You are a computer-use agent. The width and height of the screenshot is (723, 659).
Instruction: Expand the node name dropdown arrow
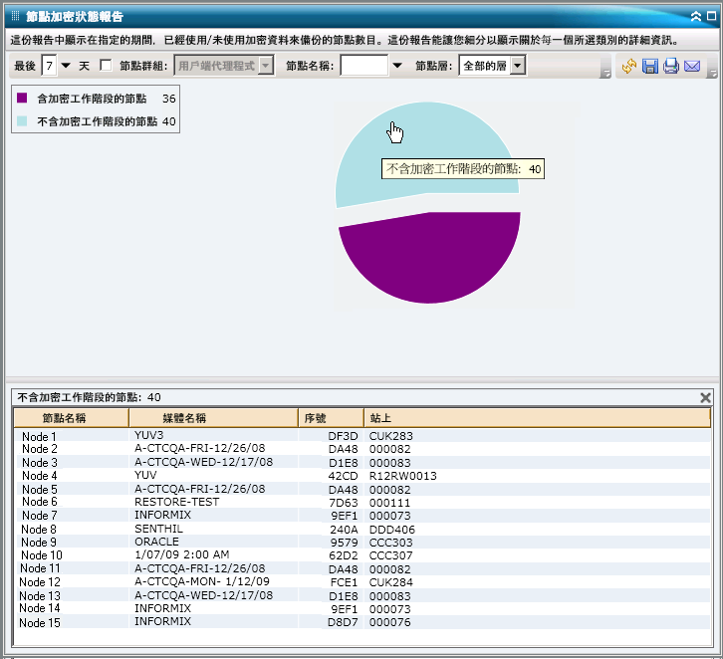pyautogui.click(x=397, y=66)
